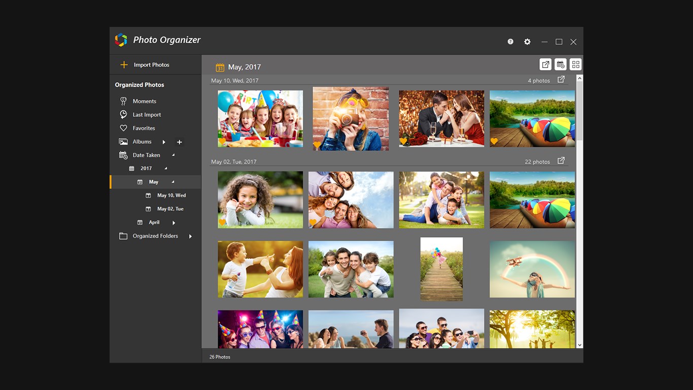This screenshot has height=390, width=693.
Task: Open the umbrellas photo under May 02
Action: coord(532,200)
